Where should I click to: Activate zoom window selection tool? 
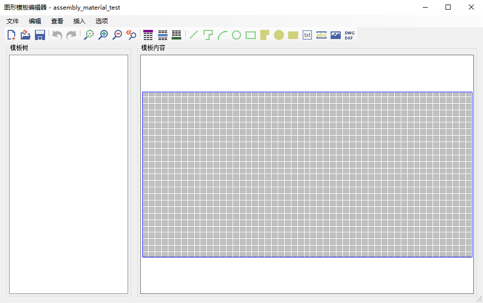(89, 35)
